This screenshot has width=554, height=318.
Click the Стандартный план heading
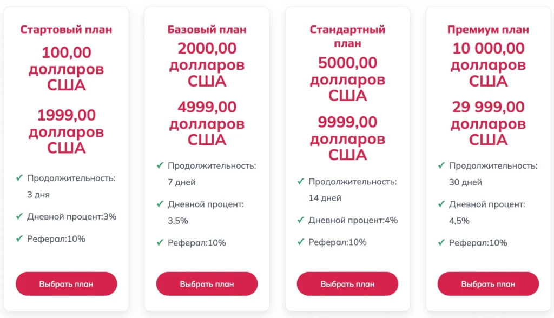click(x=347, y=36)
